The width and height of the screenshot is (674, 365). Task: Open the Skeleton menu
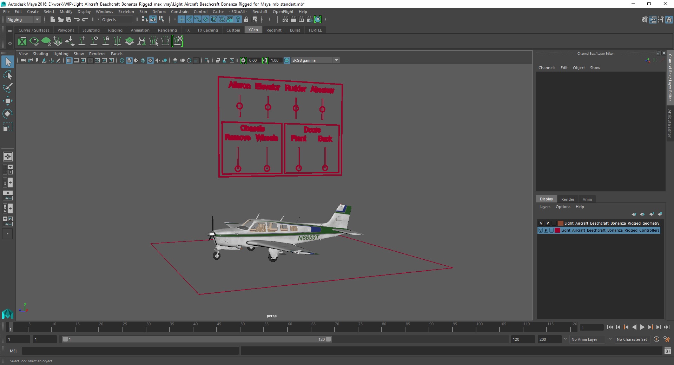126,12
